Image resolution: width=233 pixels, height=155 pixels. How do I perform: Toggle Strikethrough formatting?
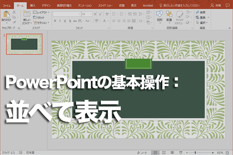pos(75,21)
